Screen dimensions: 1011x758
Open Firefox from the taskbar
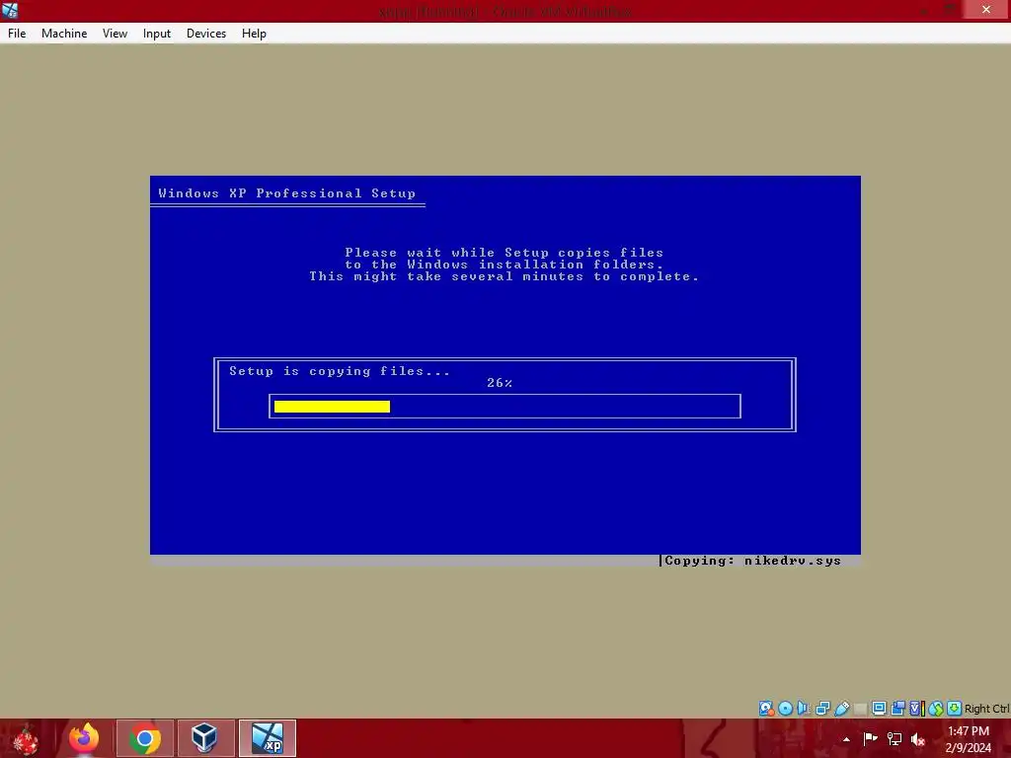pyautogui.click(x=85, y=738)
